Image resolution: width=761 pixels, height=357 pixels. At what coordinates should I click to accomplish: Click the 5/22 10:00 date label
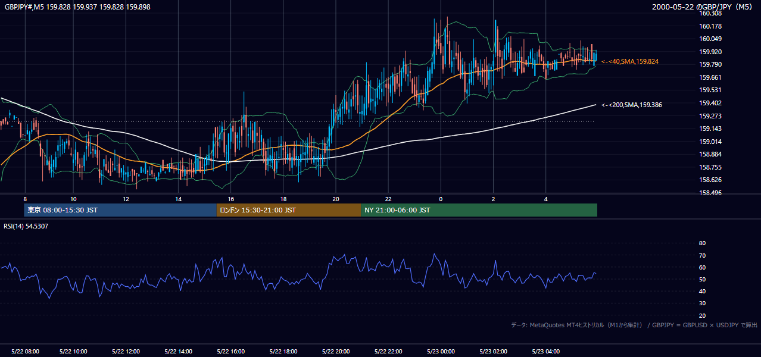tap(74, 352)
